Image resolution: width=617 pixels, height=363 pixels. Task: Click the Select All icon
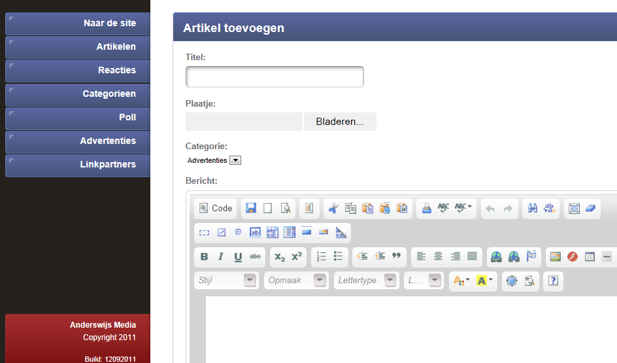click(x=574, y=208)
